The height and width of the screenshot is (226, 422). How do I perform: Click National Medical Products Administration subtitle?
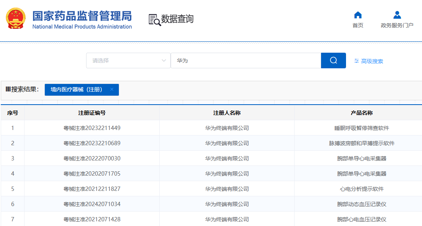(82, 27)
